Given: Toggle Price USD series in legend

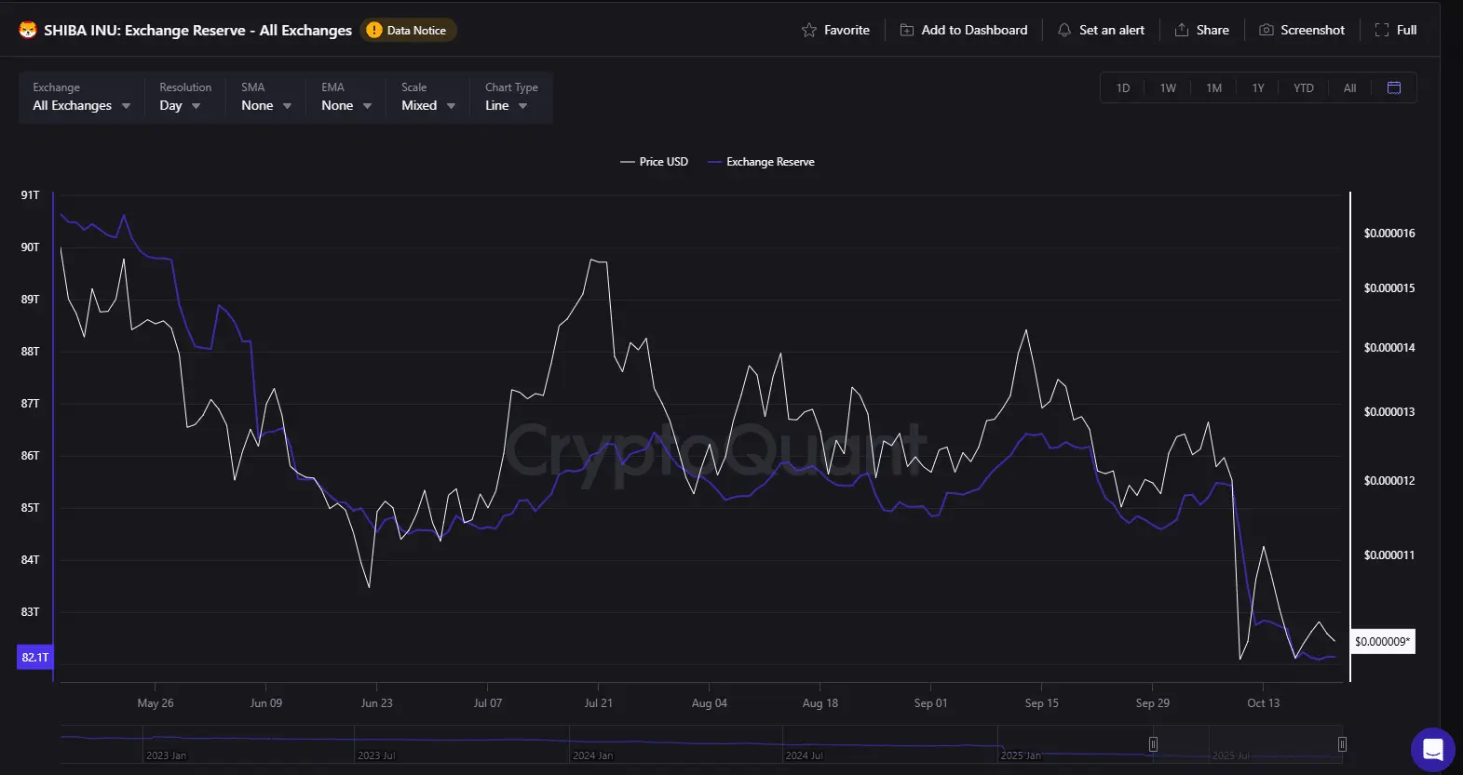Looking at the screenshot, I should (654, 162).
